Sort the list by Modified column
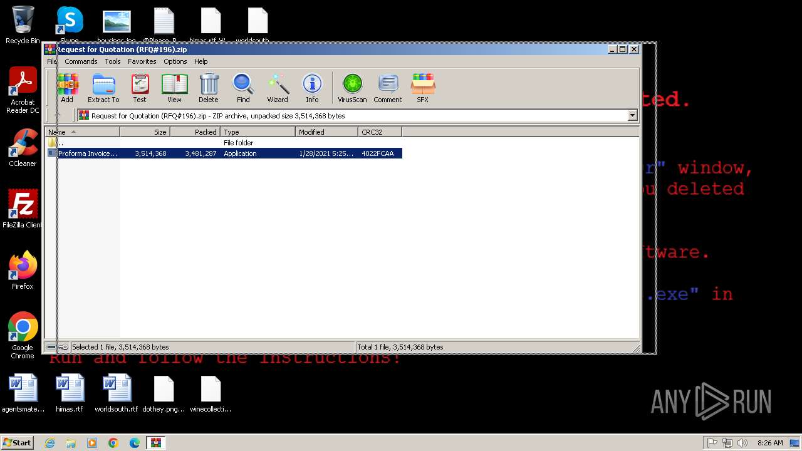 326,132
